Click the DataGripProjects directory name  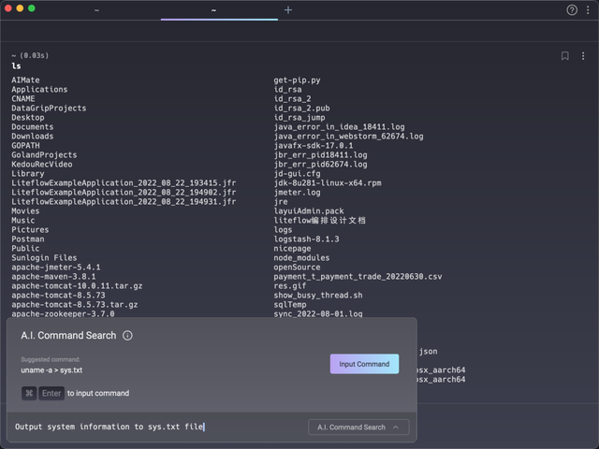click(x=49, y=109)
